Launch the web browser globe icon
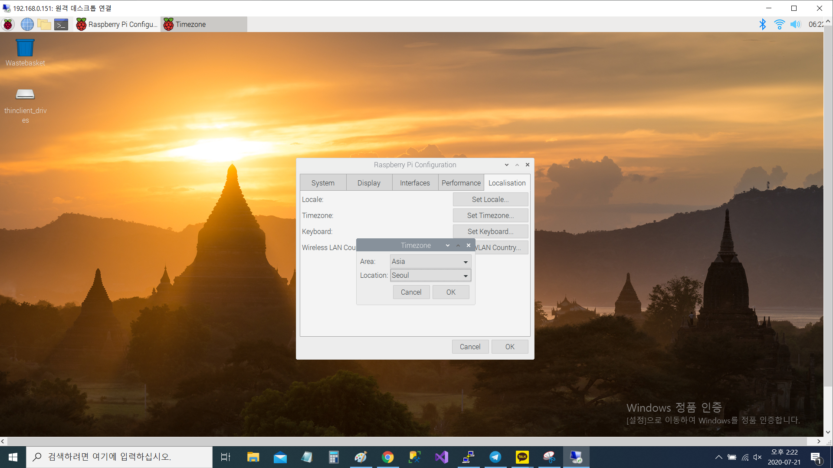 pos(27,24)
